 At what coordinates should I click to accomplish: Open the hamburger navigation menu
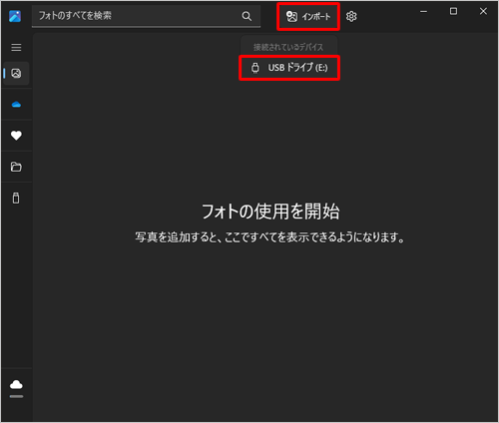tap(16, 47)
